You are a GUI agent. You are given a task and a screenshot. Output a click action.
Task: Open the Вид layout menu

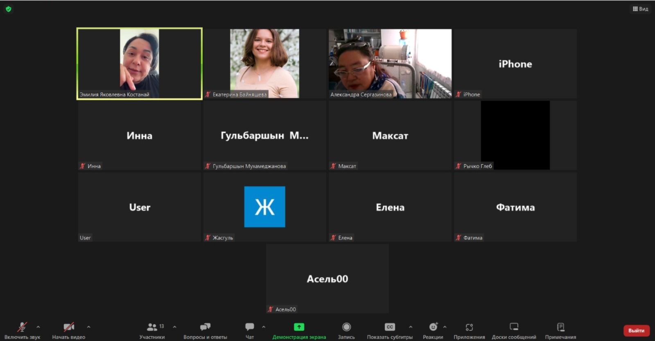click(640, 9)
